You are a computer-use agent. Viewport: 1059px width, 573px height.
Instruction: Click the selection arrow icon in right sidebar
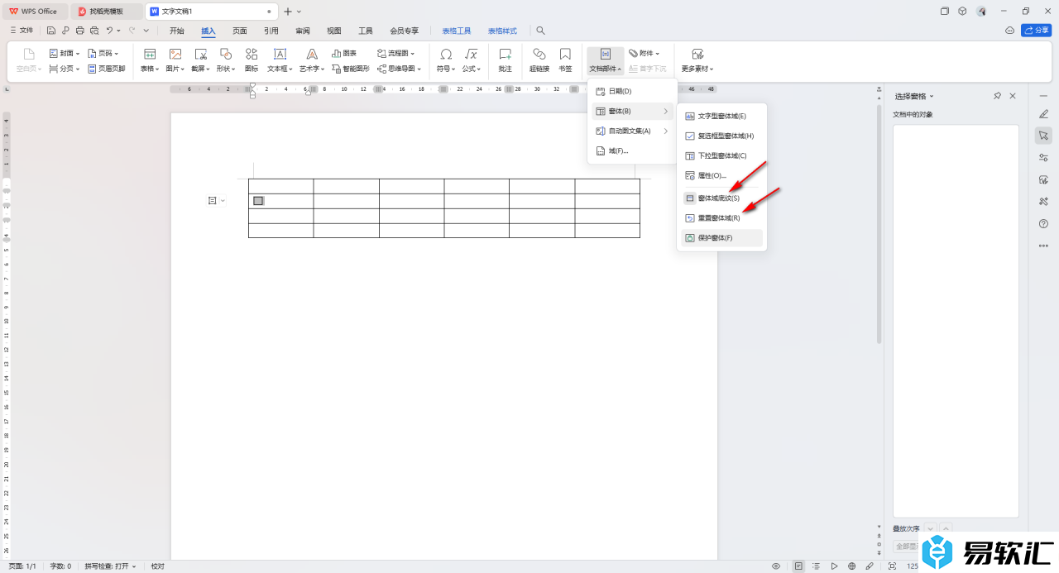[x=1043, y=136]
